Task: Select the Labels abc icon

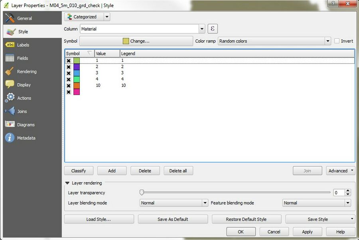Action: (10, 45)
